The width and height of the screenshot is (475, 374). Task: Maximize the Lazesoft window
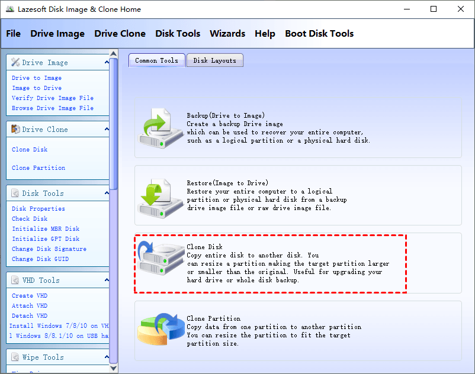point(434,9)
